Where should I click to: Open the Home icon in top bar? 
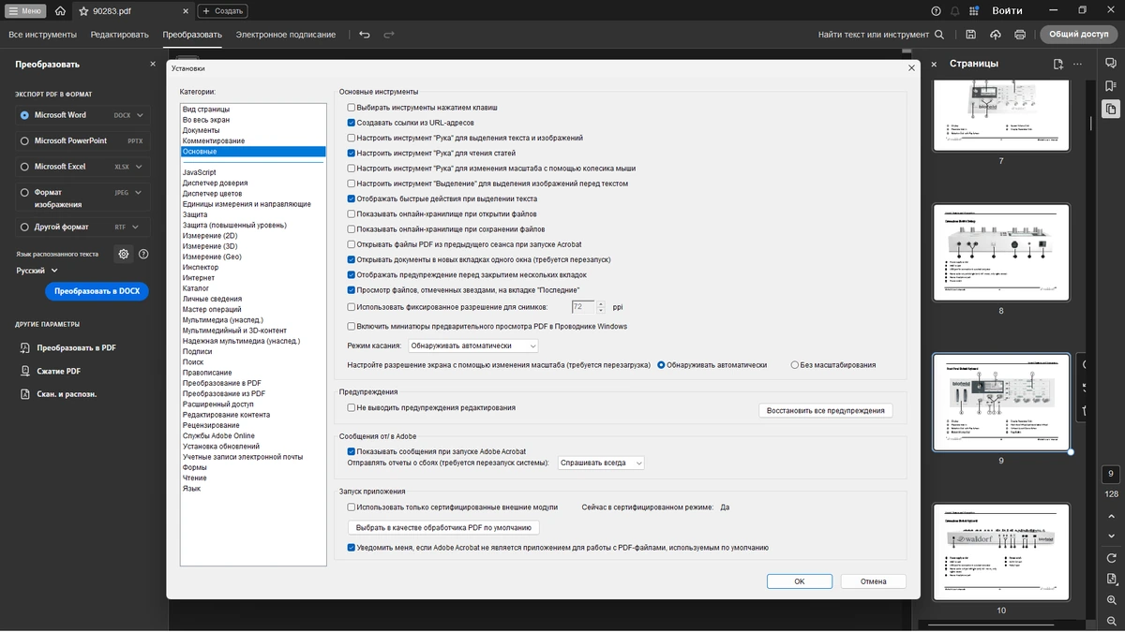coord(60,11)
